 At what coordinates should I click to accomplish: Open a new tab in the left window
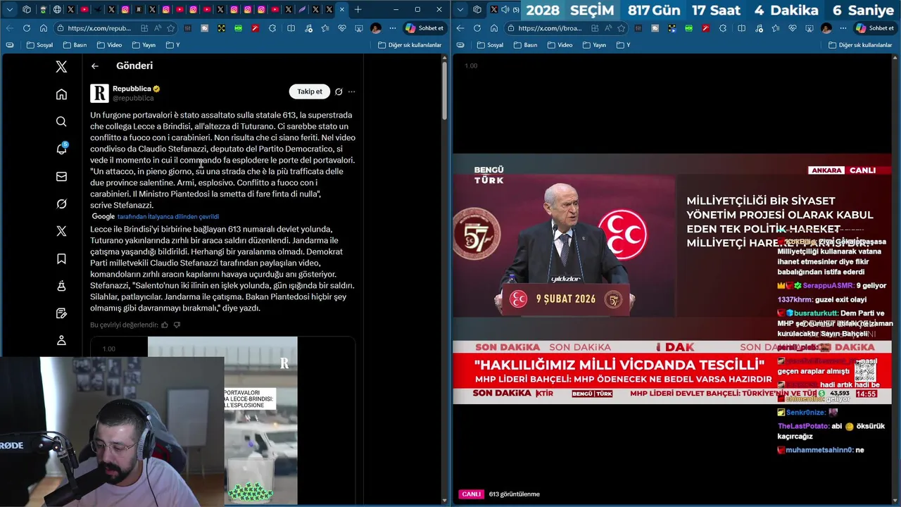358,9
